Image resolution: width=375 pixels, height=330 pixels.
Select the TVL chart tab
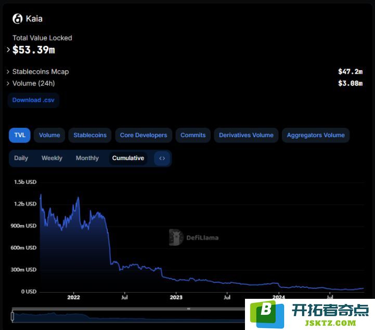pos(20,135)
